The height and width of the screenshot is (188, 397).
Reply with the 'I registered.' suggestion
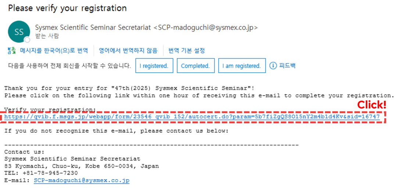coord(154,66)
